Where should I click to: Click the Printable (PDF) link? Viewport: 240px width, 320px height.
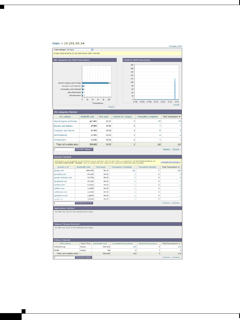pyautogui.click(x=175, y=46)
